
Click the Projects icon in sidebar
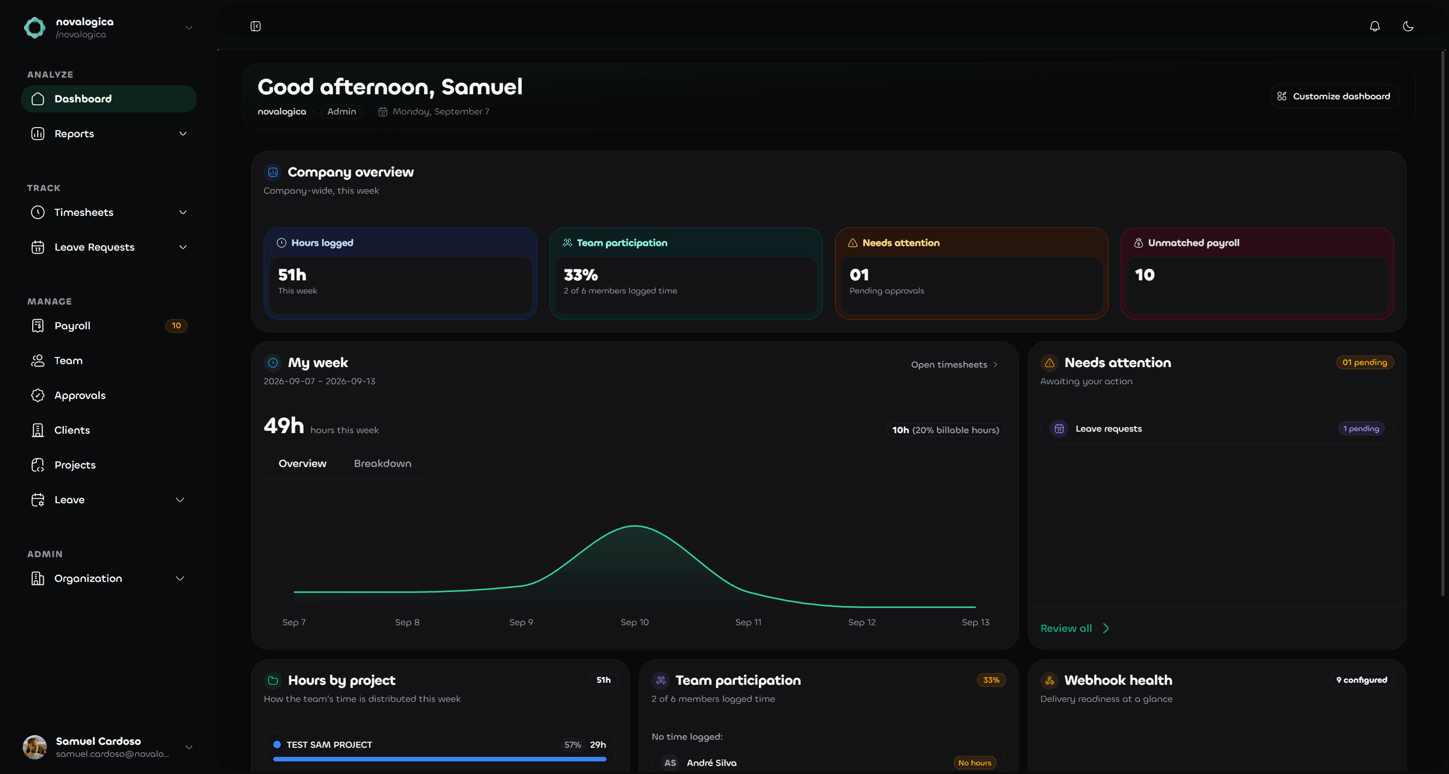click(x=38, y=465)
